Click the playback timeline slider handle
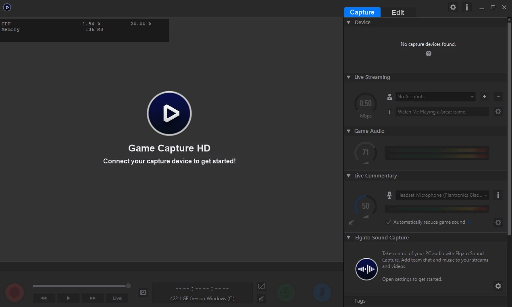 click(x=128, y=286)
